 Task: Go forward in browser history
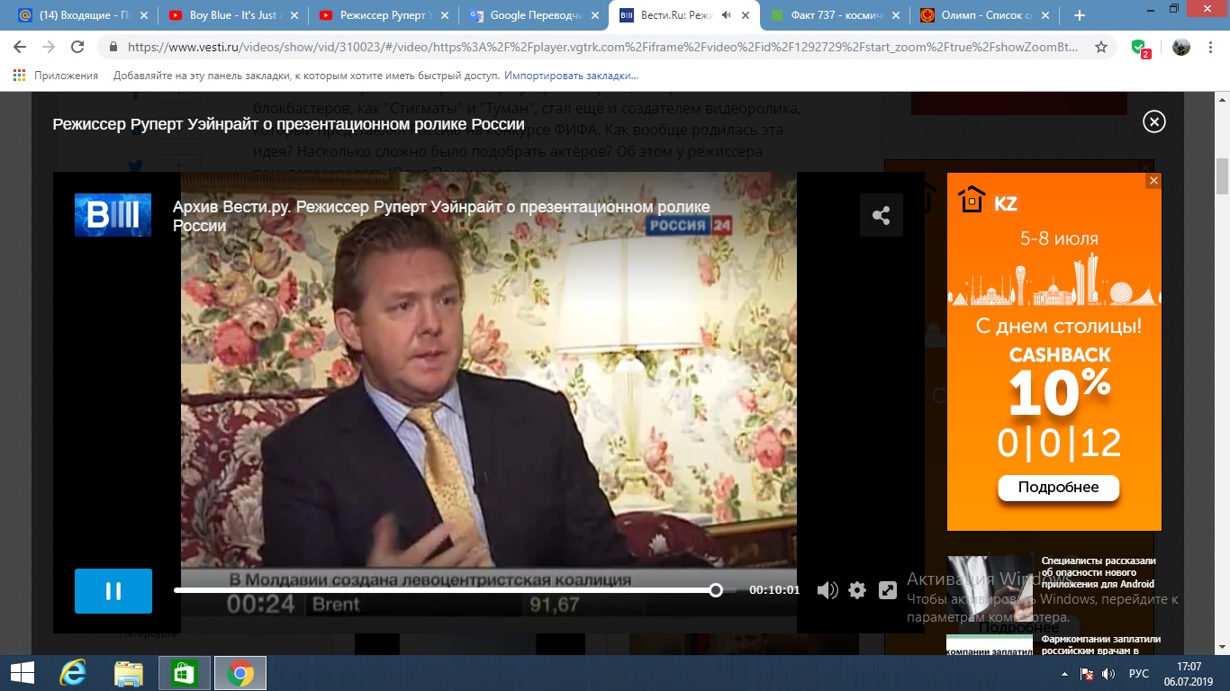coord(49,47)
